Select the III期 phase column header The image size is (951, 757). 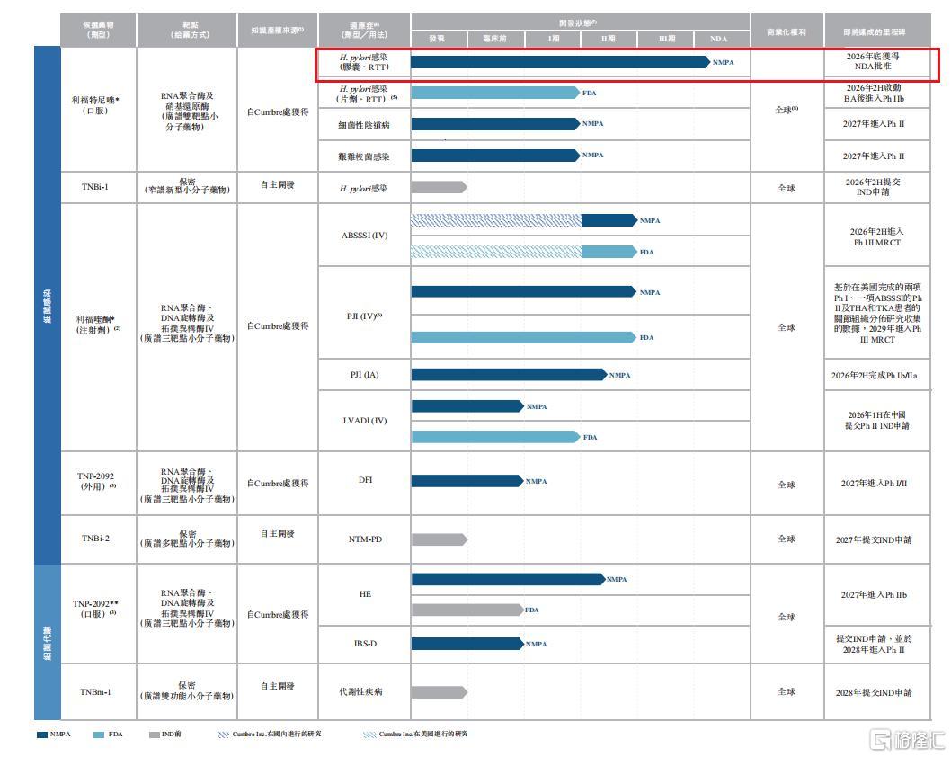tap(666, 39)
